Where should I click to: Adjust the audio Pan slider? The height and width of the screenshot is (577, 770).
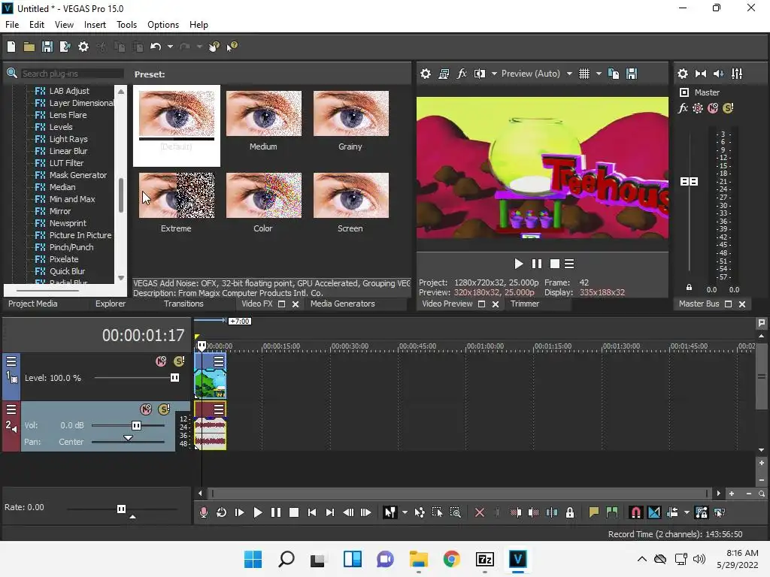pos(128,439)
